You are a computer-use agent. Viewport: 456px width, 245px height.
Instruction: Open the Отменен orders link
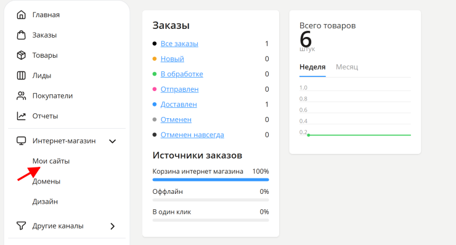pos(176,119)
